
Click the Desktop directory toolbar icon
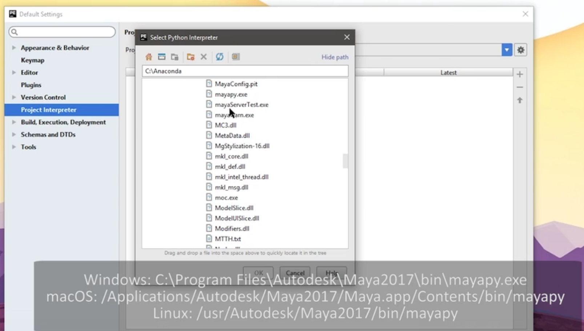pos(162,57)
